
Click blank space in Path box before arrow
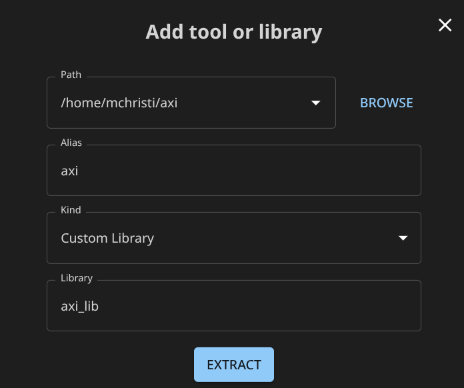point(247,103)
